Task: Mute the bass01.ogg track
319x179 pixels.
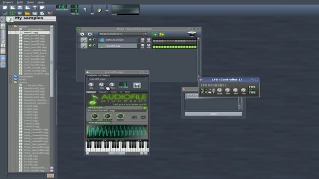Action: click(x=90, y=46)
